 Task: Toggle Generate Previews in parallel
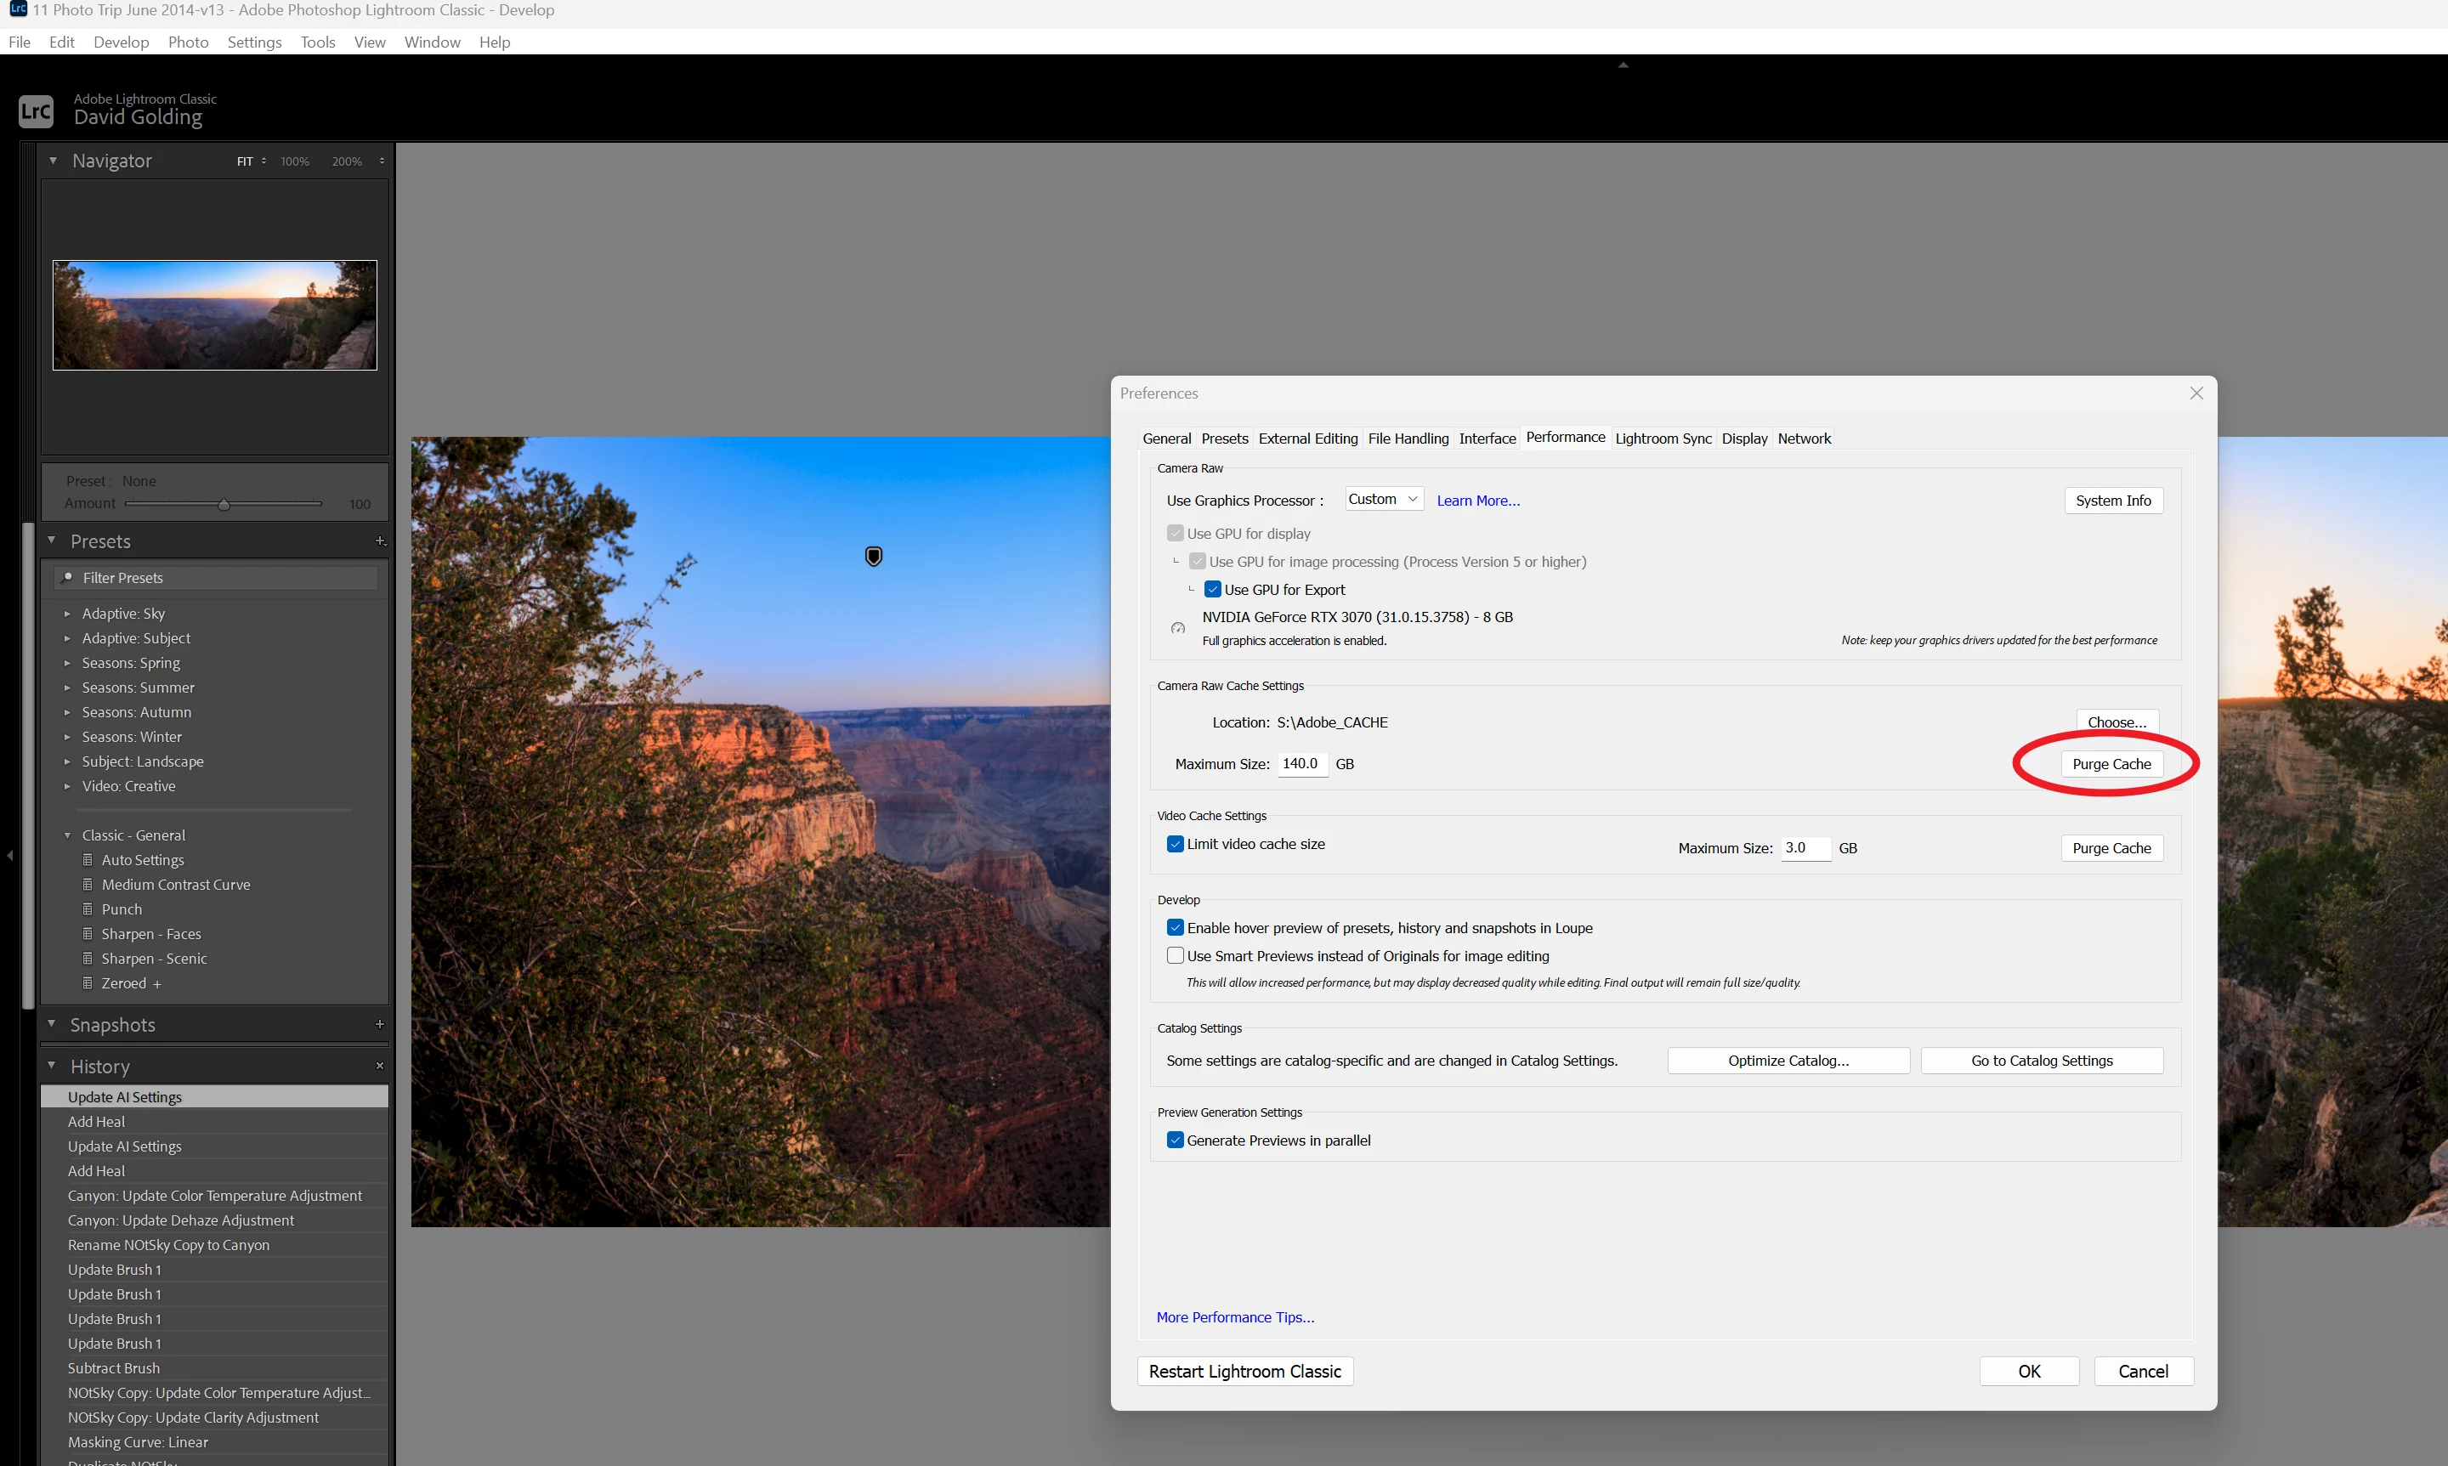(x=1175, y=1140)
